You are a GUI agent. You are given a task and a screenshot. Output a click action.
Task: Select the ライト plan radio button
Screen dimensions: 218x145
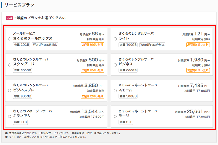pos(115,39)
